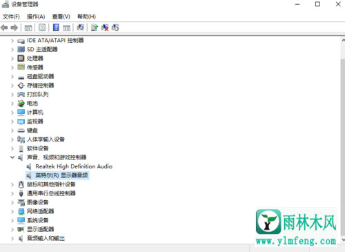Click the Show/hide console tree icon
345x252 pixels.
tap(28, 28)
